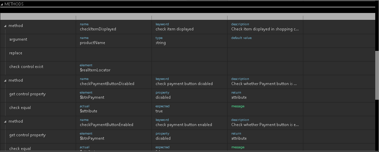Click actual value field $attribute

click(x=89, y=111)
